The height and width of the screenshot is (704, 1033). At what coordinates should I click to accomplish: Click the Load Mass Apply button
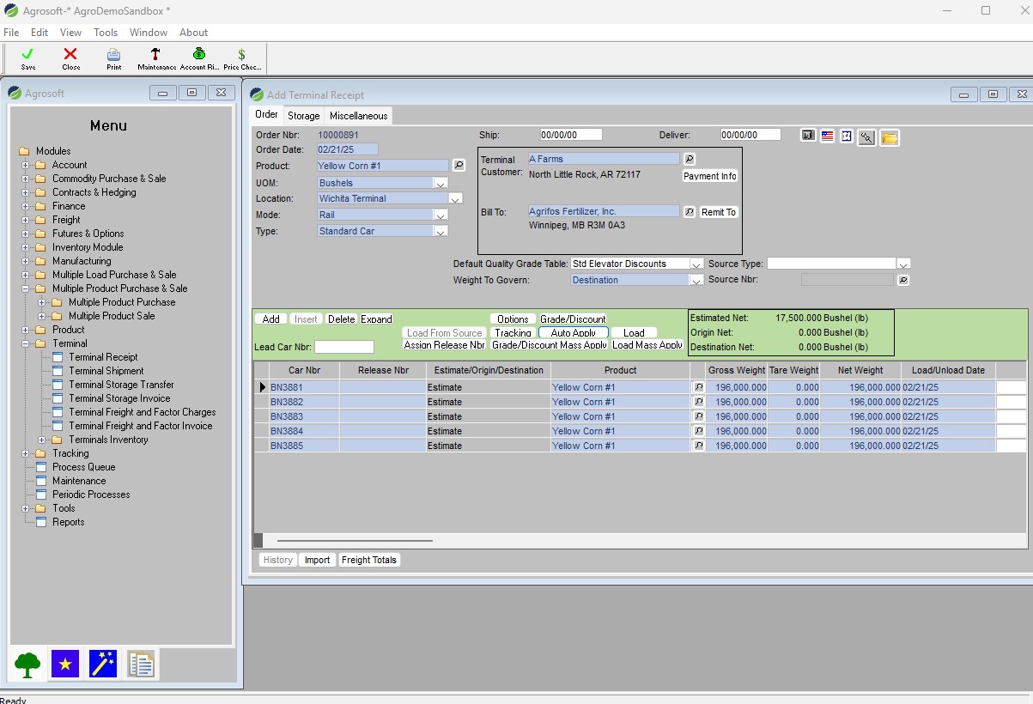coord(647,345)
